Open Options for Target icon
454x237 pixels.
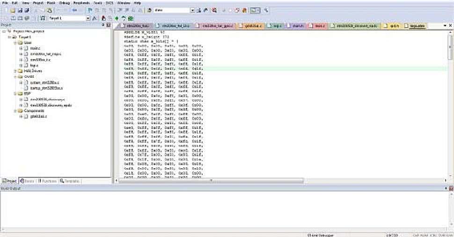[x=95, y=18]
